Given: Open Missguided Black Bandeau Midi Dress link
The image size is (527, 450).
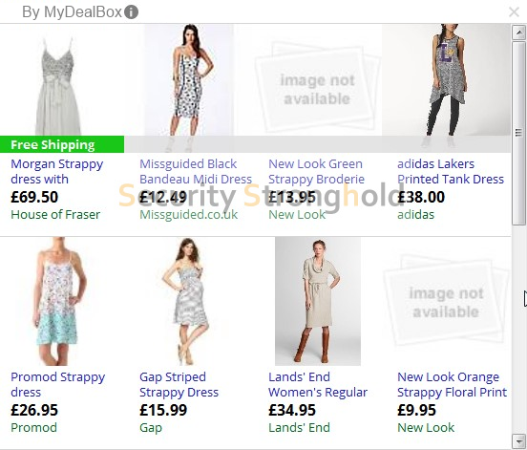Looking at the screenshot, I should [196, 172].
